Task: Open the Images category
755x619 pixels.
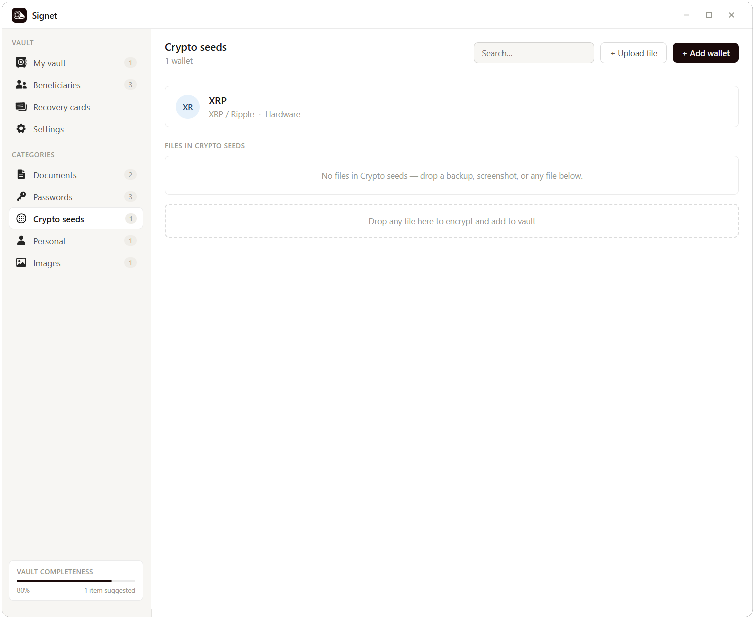Action: pyautogui.click(x=47, y=263)
